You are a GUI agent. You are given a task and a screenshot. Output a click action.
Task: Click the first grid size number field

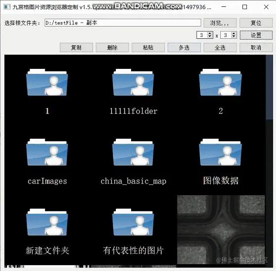click(202, 35)
